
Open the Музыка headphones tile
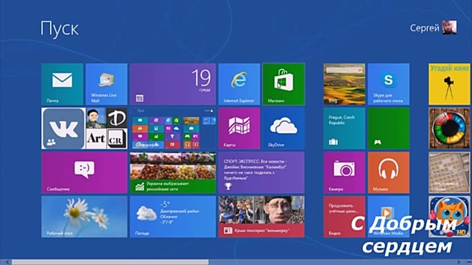click(388, 172)
